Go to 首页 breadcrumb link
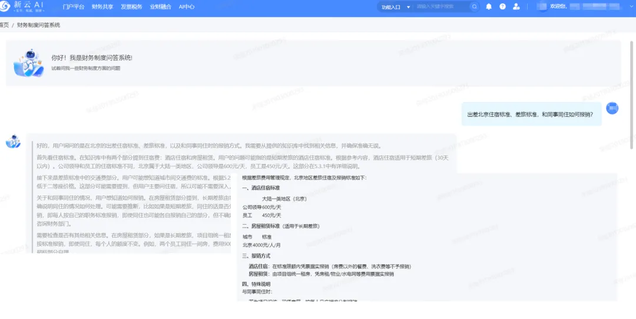Image resolution: width=636 pixels, height=319 pixels. click(4, 25)
